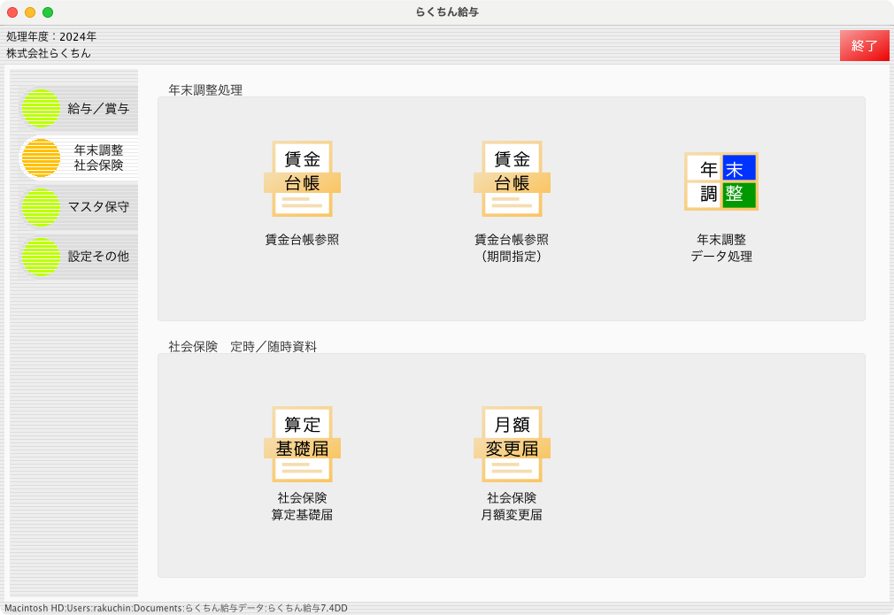Click the 社会保険 算定基礎届 label text
Image resolution: width=894 pixels, height=615 pixels.
pos(302,506)
